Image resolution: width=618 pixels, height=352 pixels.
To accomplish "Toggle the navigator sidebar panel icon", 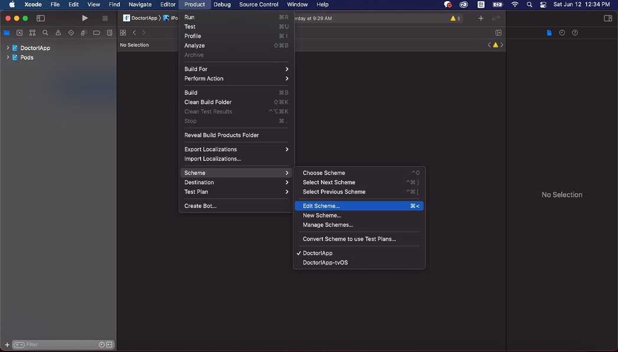I will pos(41,18).
